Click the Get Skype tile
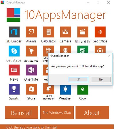Screen dimensions: 114x129 pos(14,51)
